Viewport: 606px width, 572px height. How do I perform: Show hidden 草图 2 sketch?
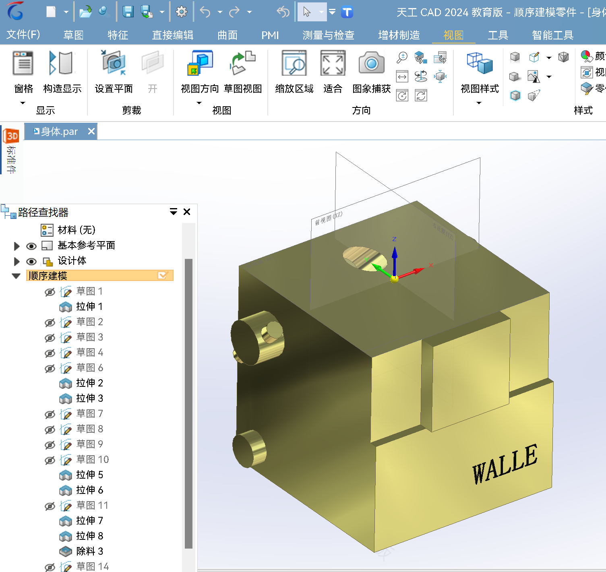coord(50,322)
